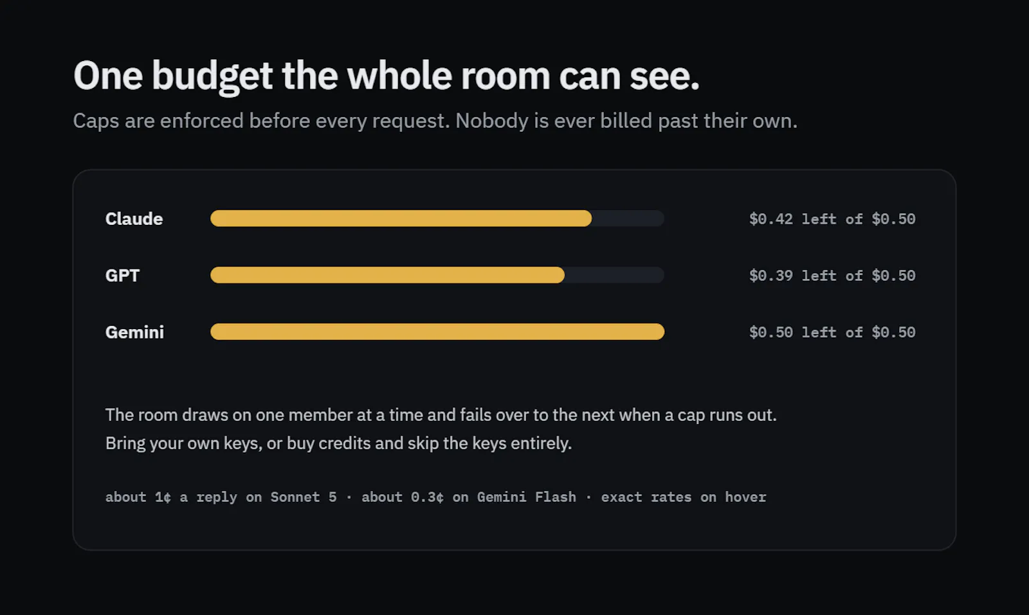Click the Gemini budget progress bar
1029x615 pixels.
pos(437,332)
